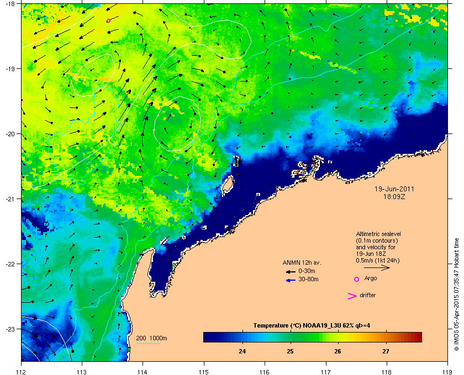464x375 pixels.
Task: Click the time label 18:09Z
Action: tap(394, 196)
